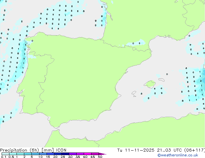205x158 pixels.
Task: Click the date '11-11-2025' text
Action: (140, 150)
